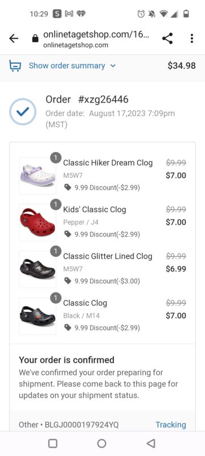Click Show order summary text
Viewport: 205px width, 456px height.
(67, 66)
